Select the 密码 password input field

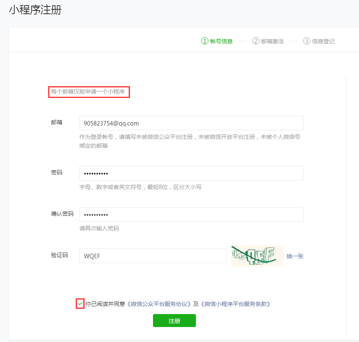click(x=191, y=172)
